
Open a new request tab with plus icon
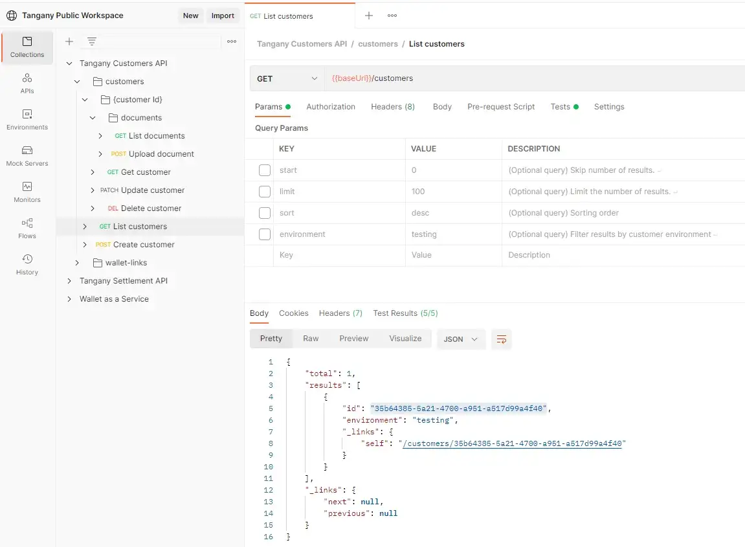pos(369,16)
